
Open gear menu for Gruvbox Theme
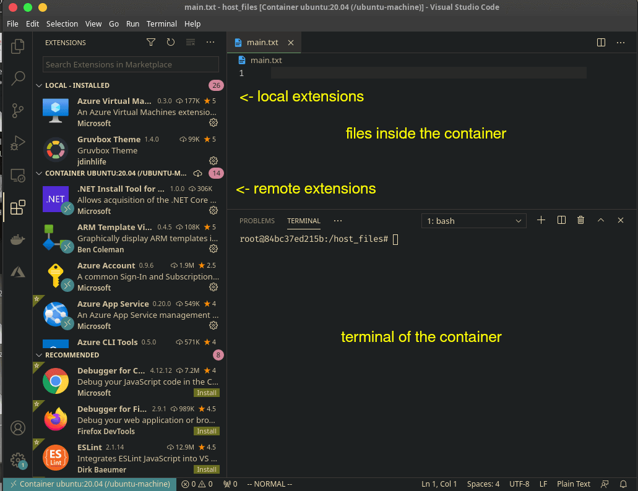click(213, 161)
